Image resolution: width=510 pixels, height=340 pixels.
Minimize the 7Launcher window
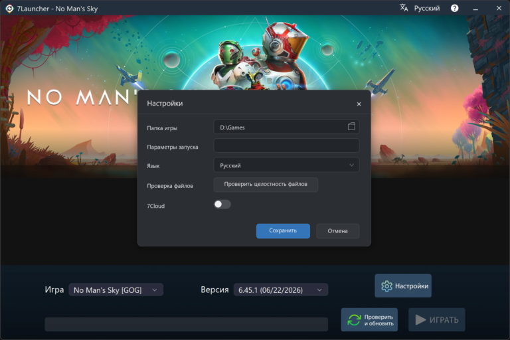(475, 9)
